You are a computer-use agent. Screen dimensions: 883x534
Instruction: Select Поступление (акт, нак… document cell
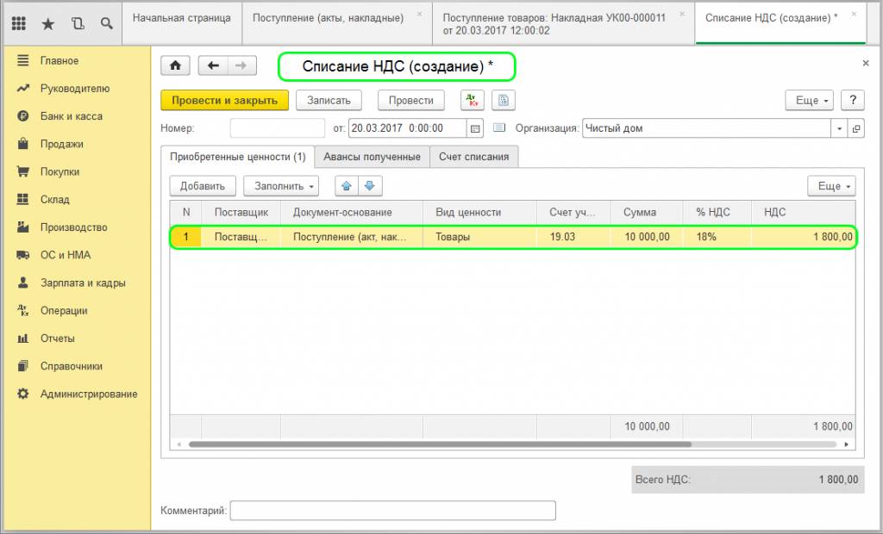point(352,237)
